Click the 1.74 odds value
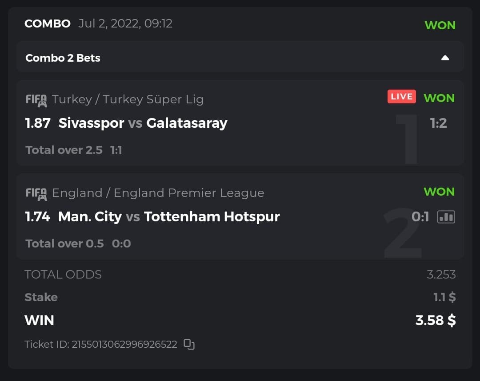Image resolution: width=480 pixels, height=381 pixels. point(38,216)
